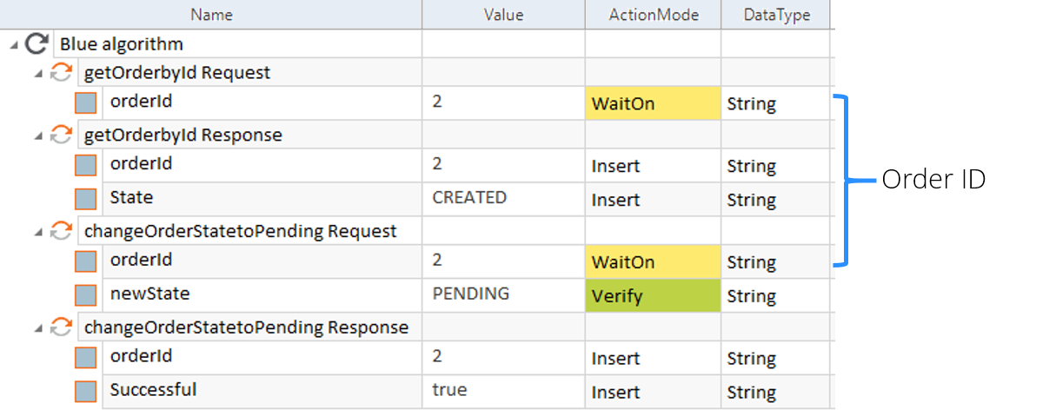Click the ActionMode column header

pyautogui.click(x=653, y=15)
